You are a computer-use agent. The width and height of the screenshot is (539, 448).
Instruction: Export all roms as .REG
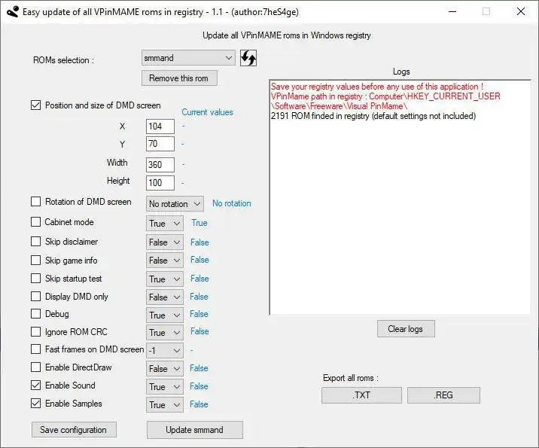point(443,395)
